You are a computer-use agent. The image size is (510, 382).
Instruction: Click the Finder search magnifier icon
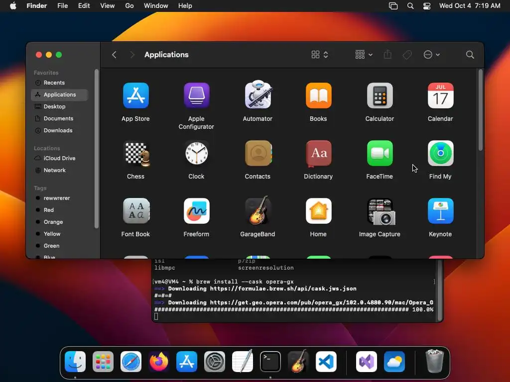tap(470, 55)
